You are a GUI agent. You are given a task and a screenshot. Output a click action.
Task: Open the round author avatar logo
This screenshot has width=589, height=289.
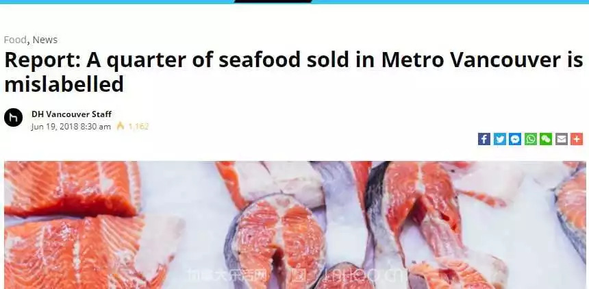(x=13, y=118)
